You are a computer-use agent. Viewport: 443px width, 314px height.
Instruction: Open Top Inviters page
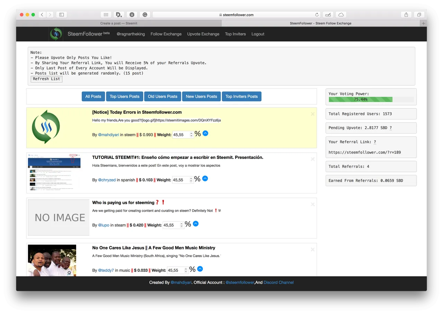[235, 34]
